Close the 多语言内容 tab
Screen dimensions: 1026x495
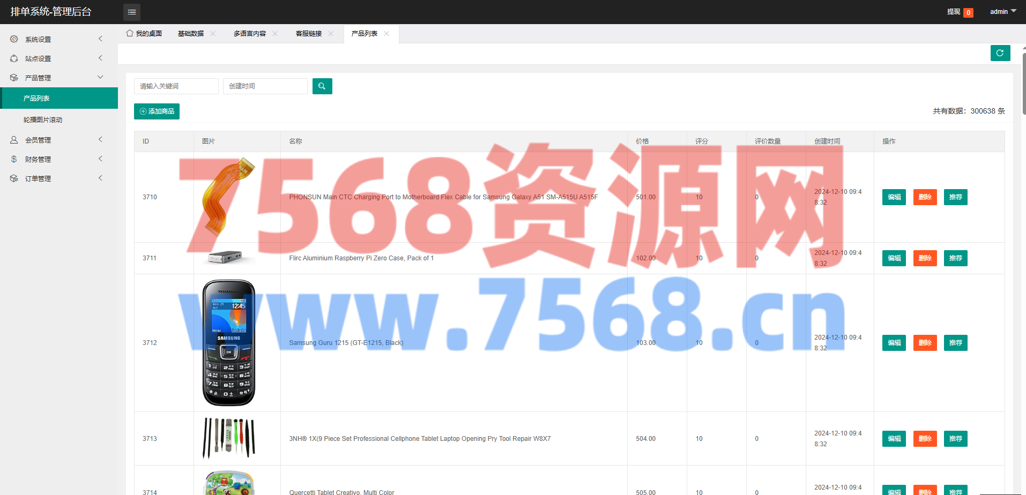(275, 34)
